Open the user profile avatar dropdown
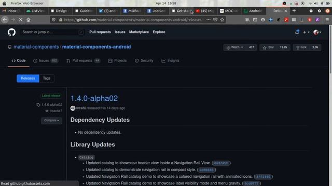Screen dimensions: 332x186 pyautogui.click(x=317, y=32)
